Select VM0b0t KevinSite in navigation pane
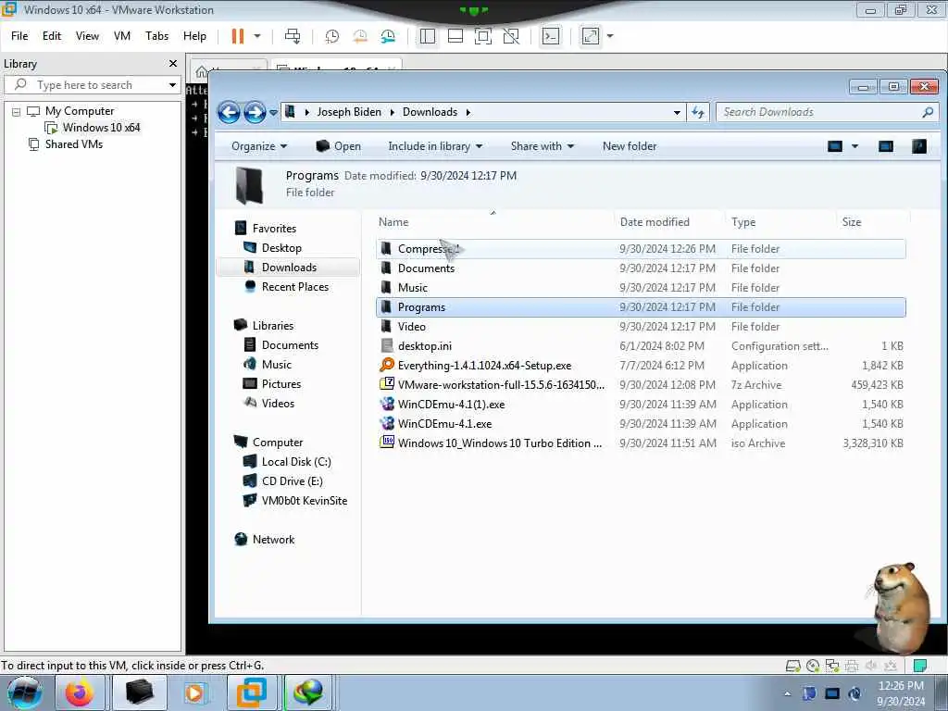948x711 pixels. pyautogui.click(x=304, y=501)
